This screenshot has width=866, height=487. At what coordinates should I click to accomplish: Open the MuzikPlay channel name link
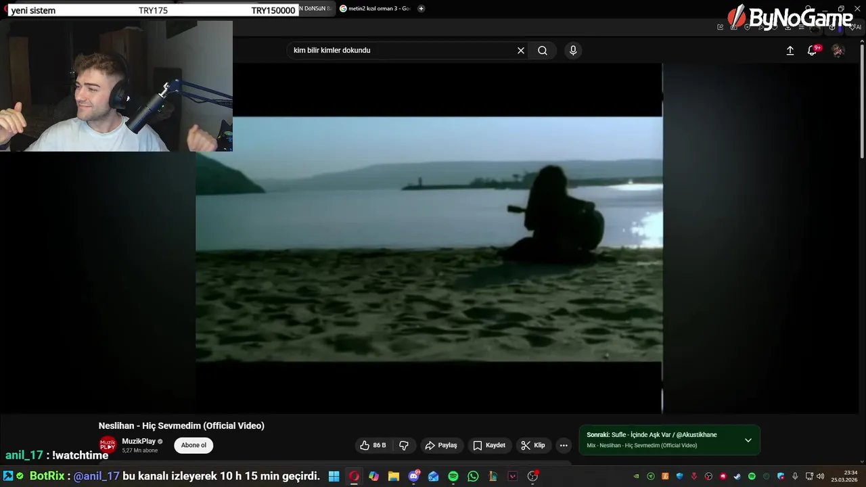[139, 441]
